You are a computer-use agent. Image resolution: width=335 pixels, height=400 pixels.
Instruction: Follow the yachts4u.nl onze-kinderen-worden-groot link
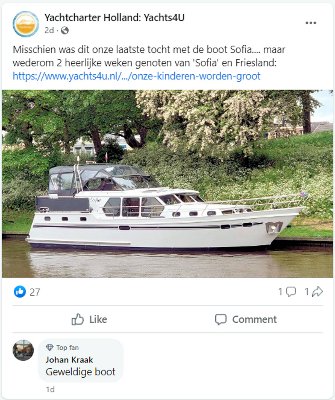click(x=137, y=76)
